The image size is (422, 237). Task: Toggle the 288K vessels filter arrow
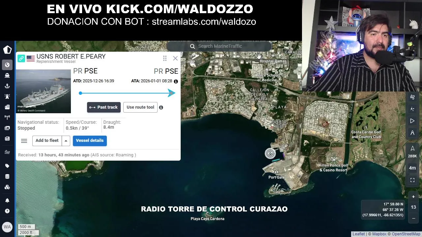coord(412,151)
